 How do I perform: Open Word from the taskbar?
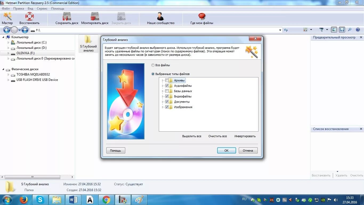tap(73, 200)
